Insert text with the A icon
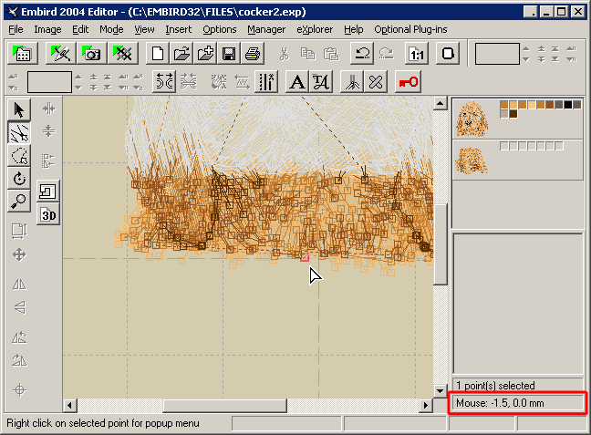The height and width of the screenshot is (435, 591). click(x=297, y=82)
